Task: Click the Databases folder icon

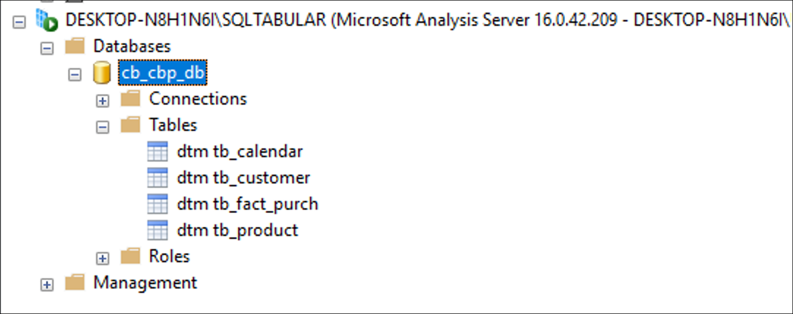Action: [75, 46]
